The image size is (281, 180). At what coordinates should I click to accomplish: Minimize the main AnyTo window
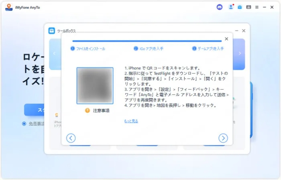(265, 7)
